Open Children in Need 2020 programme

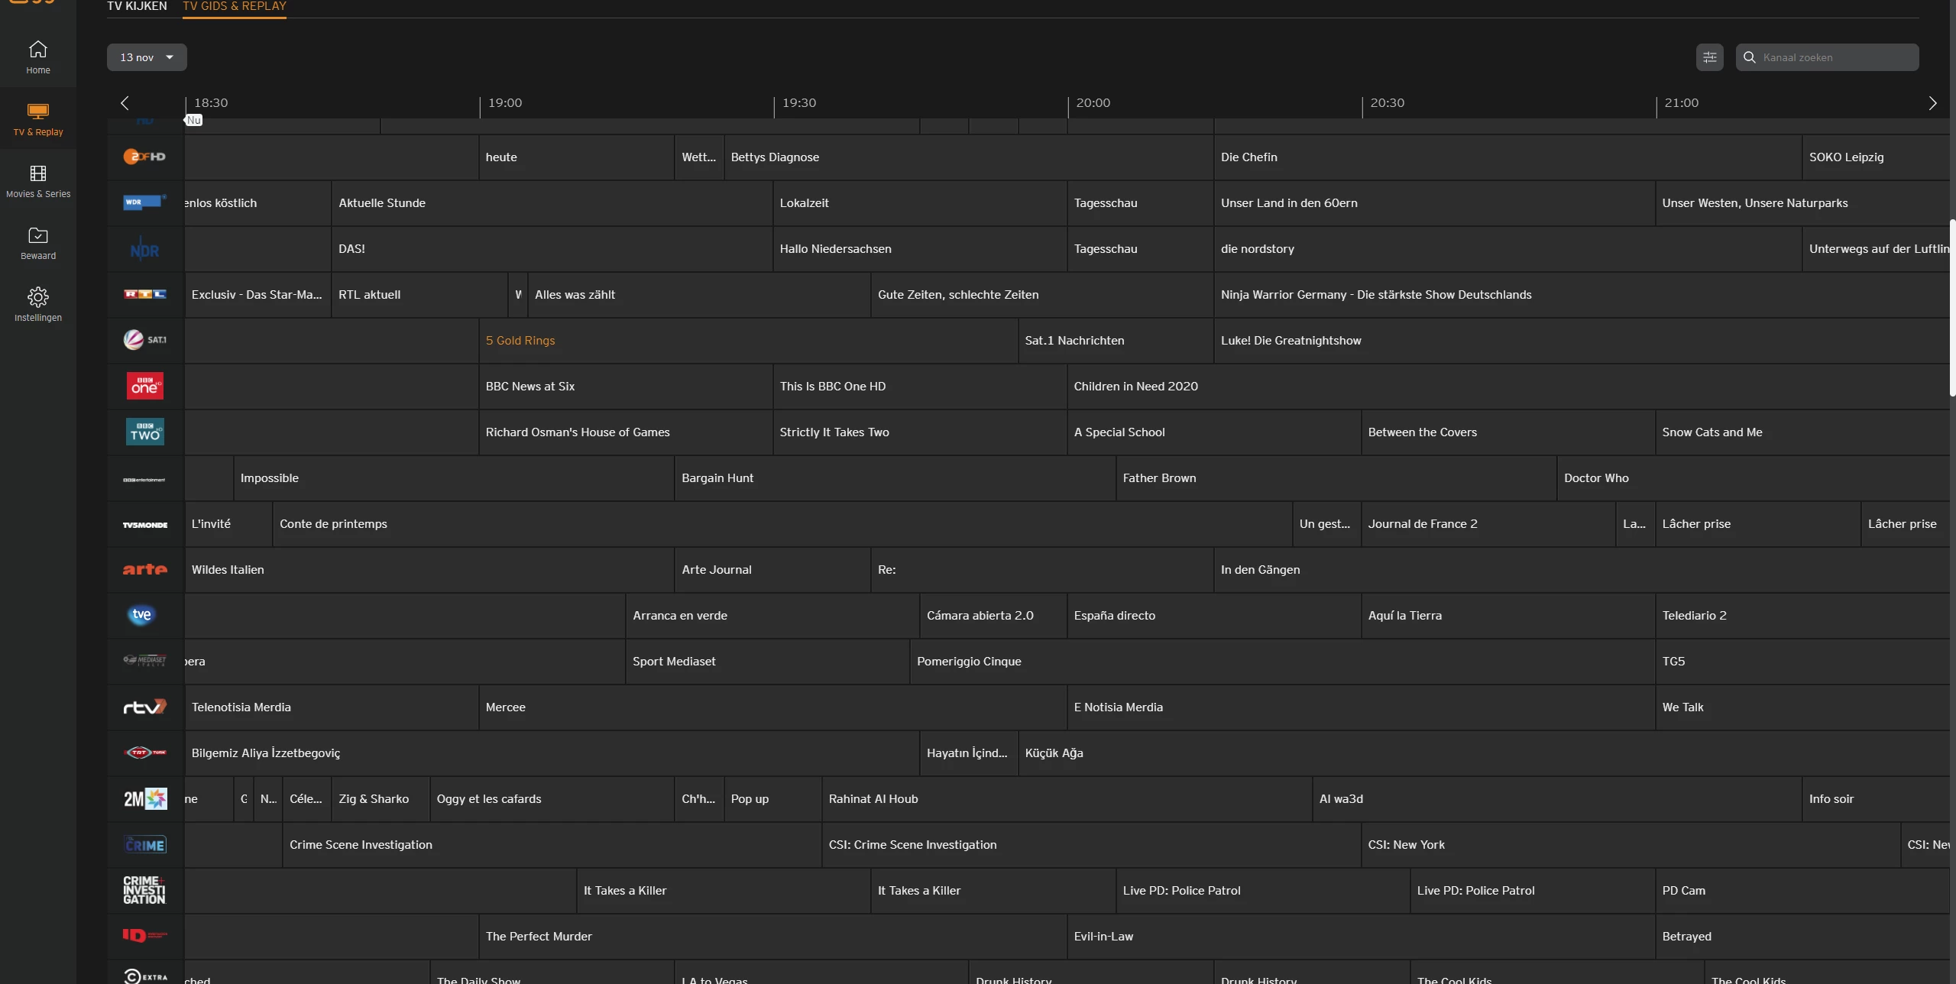tap(1135, 387)
